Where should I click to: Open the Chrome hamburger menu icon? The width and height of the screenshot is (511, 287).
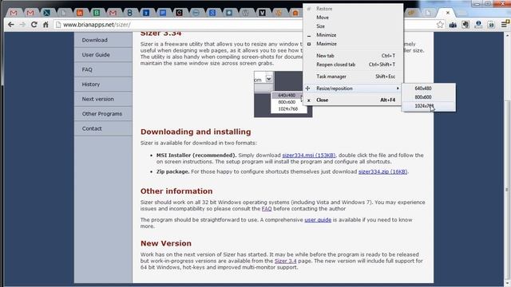click(x=505, y=25)
